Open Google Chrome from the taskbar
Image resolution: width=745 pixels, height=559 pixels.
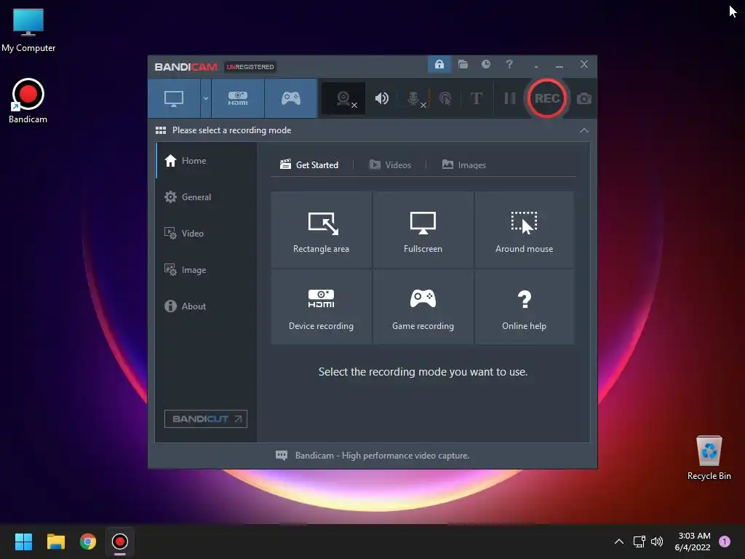pos(88,542)
